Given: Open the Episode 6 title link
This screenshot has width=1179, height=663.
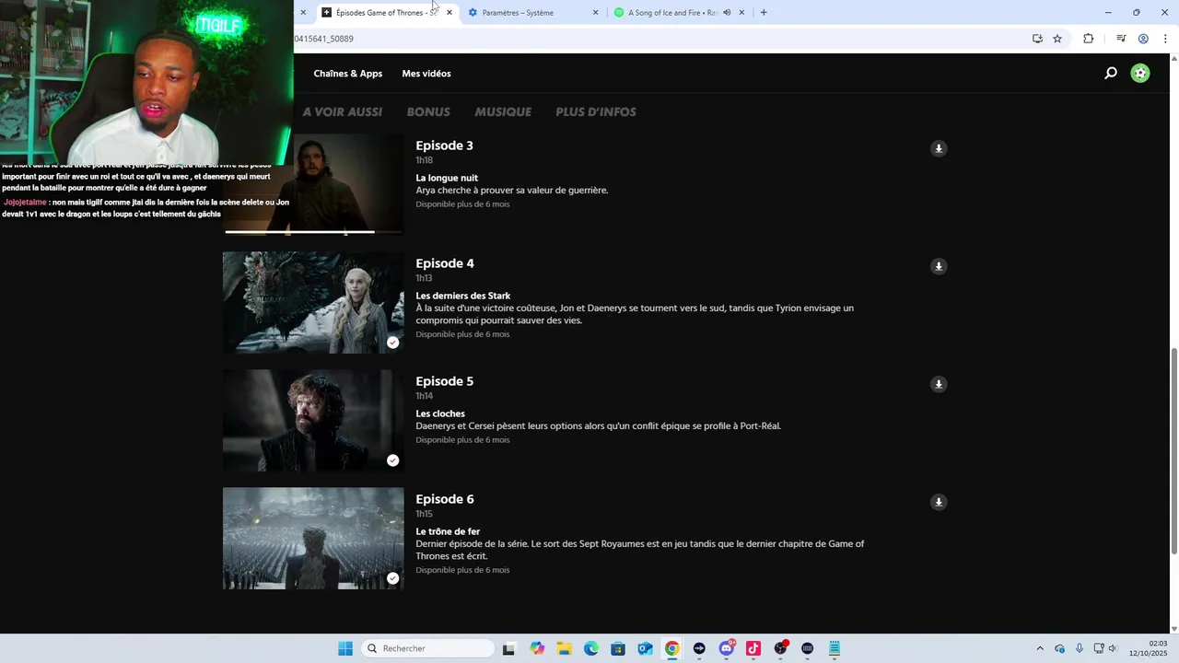Looking at the screenshot, I should click(x=445, y=499).
